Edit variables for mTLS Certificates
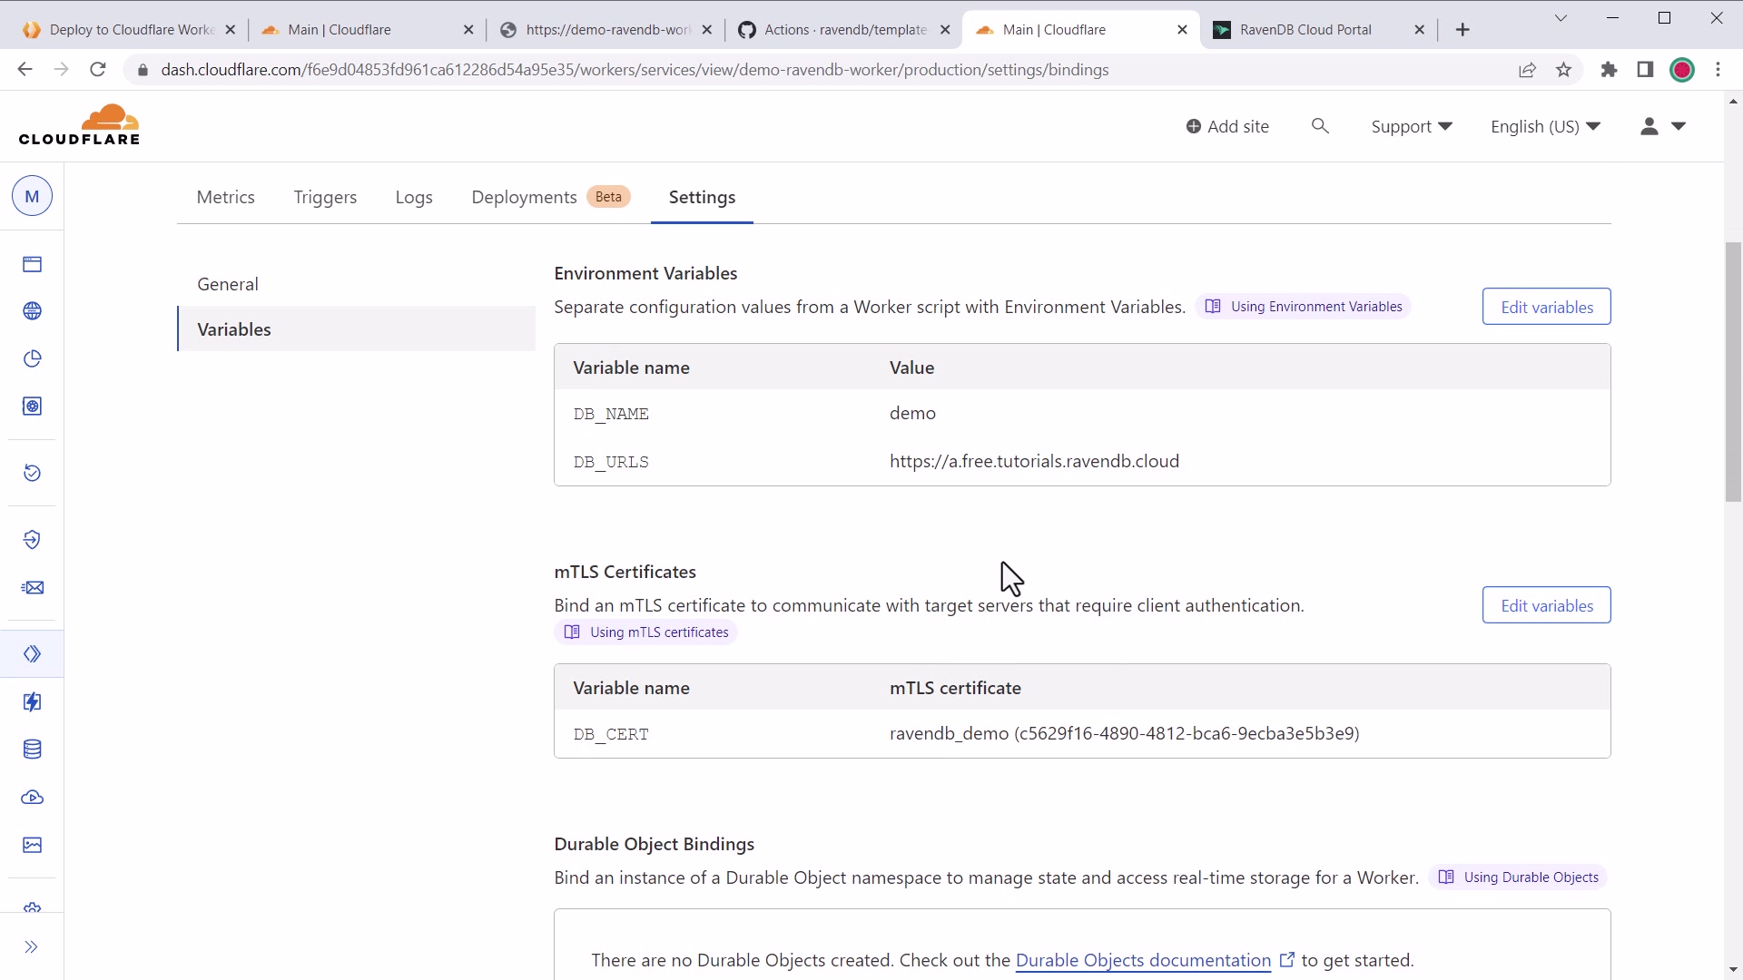This screenshot has height=980, width=1743. [x=1546, y=605]
